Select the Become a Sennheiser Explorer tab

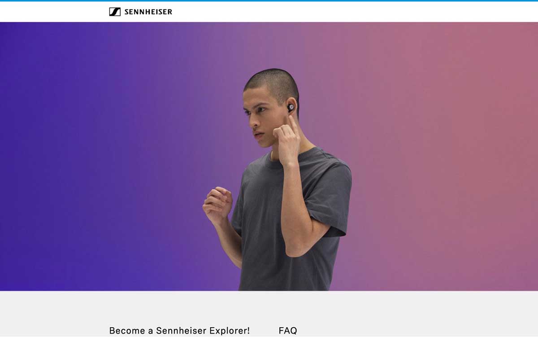coord(179,331)
